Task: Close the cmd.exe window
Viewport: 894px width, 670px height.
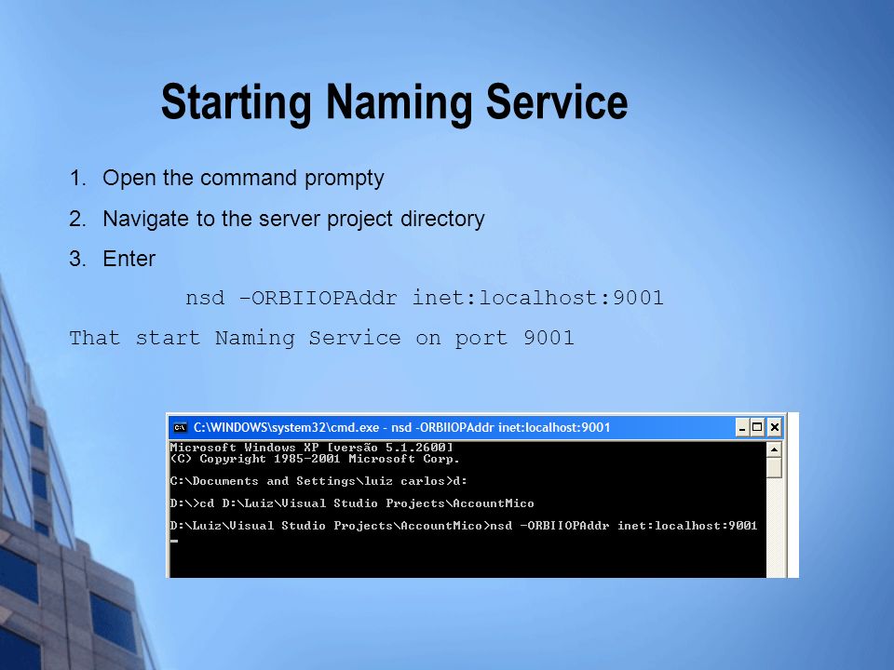Action: (774, 427)
